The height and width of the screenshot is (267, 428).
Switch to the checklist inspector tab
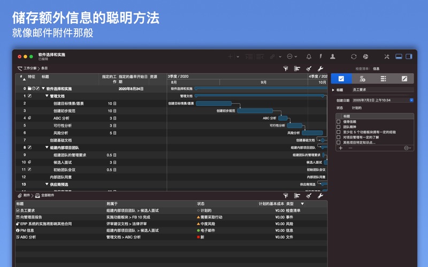tap(341, 78)
